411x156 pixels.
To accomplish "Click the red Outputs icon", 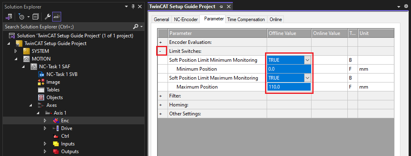I will pyautogui.click(x=56, y=152).
